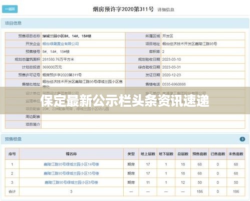Select the sales phone 0535-6960888

pos(174,84)
